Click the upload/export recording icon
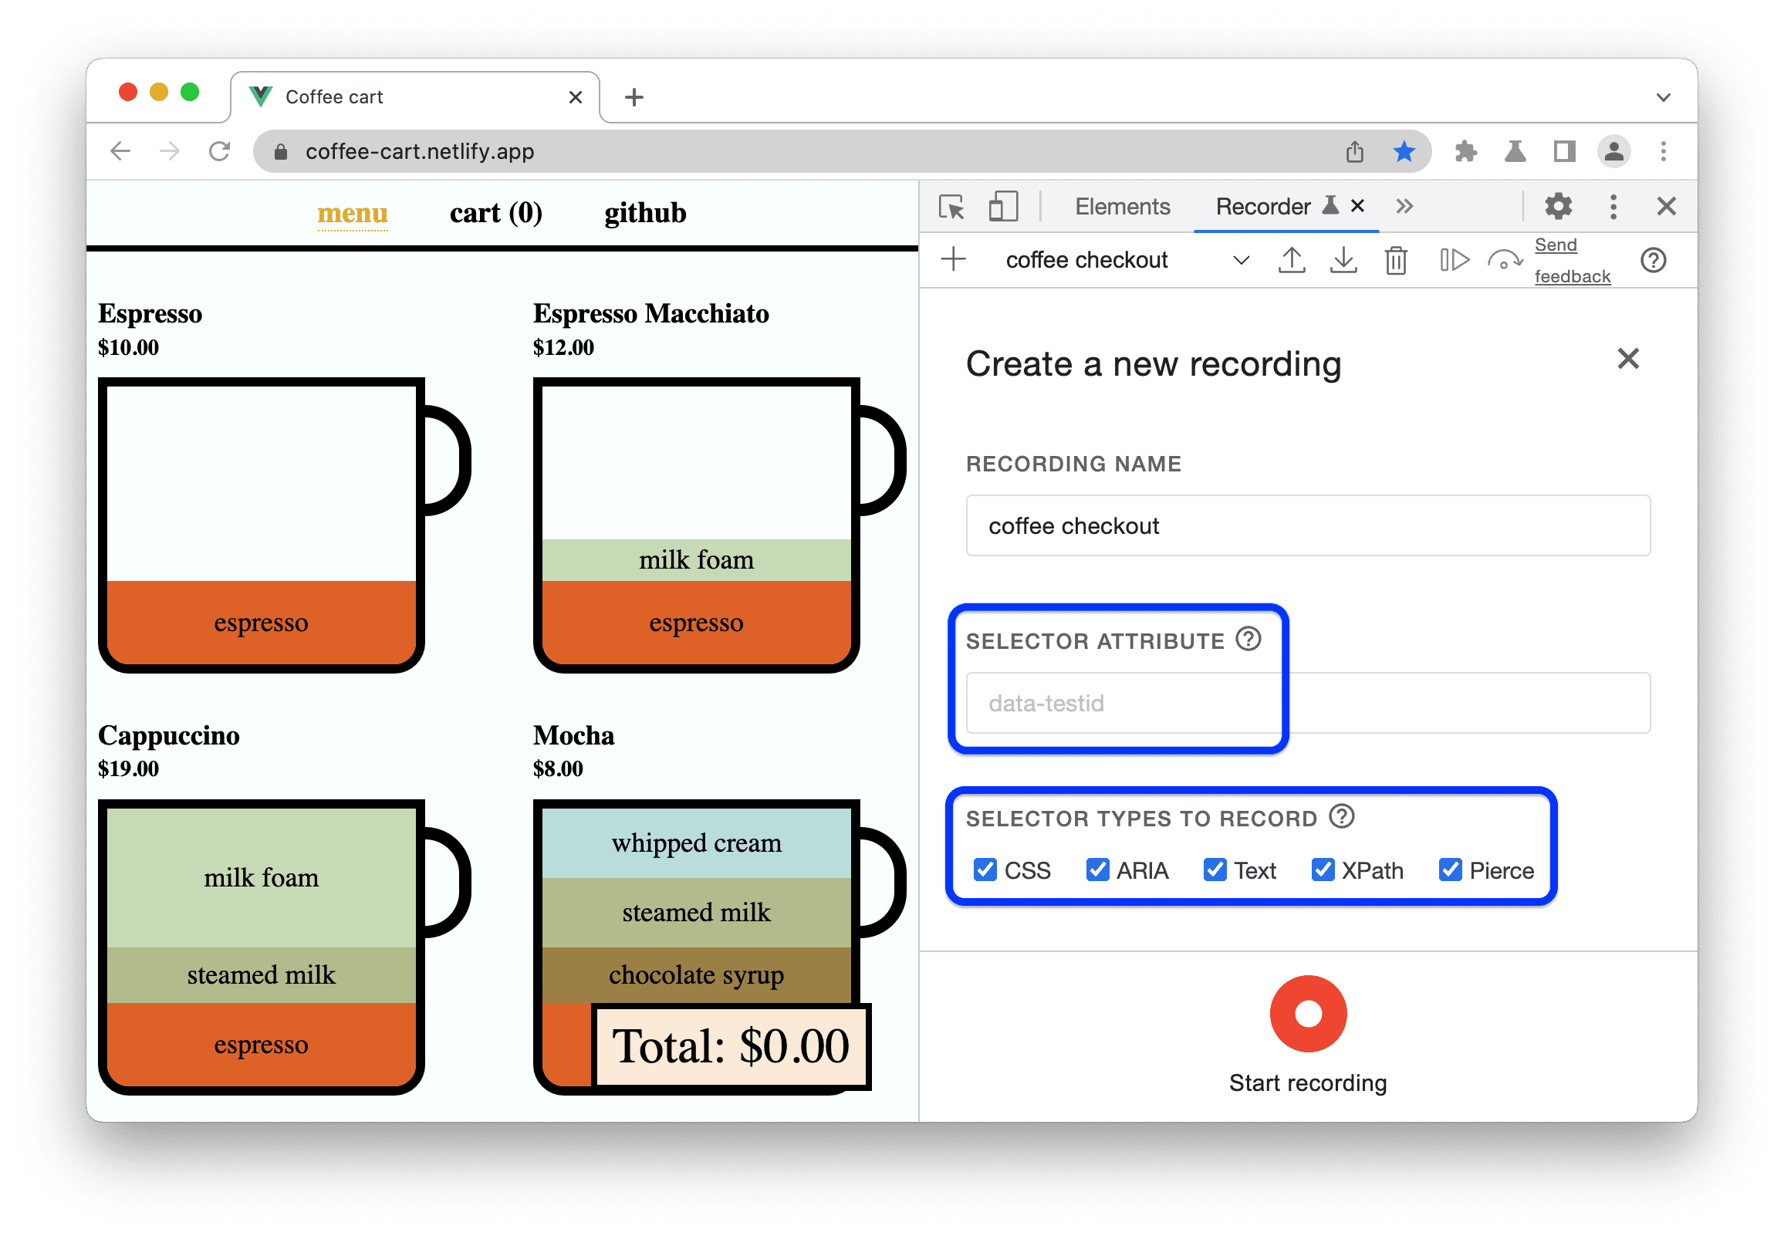Viewport: 1784px width, 1236px height. click(1291, 260)
